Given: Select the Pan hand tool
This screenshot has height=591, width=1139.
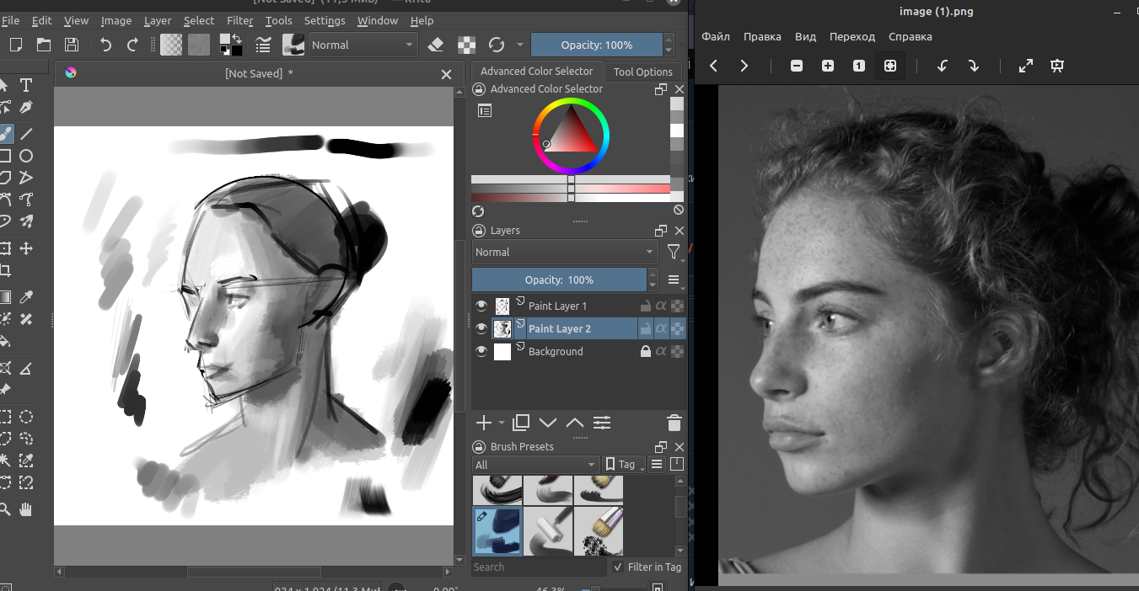Looking at the screenshot, I should (x=26, y=508).
